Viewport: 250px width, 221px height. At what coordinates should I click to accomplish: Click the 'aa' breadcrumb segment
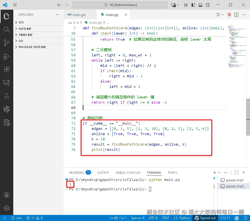click(70, 23)
